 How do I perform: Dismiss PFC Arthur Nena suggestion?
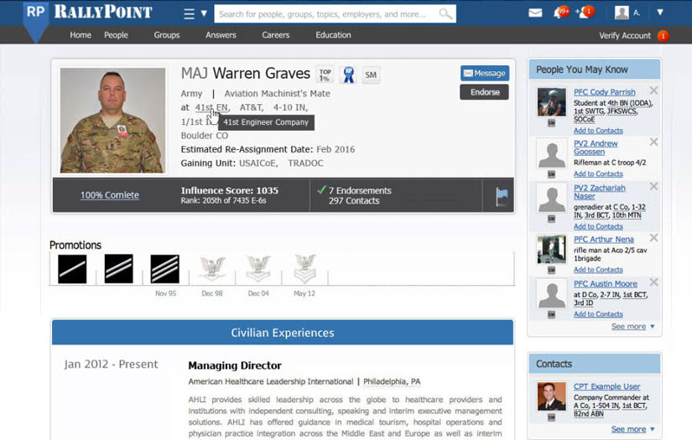(x=653, y=238)
